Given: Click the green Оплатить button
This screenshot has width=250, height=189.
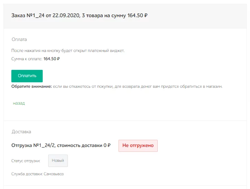Looking at the screenshot, I should tap(27, 76).
